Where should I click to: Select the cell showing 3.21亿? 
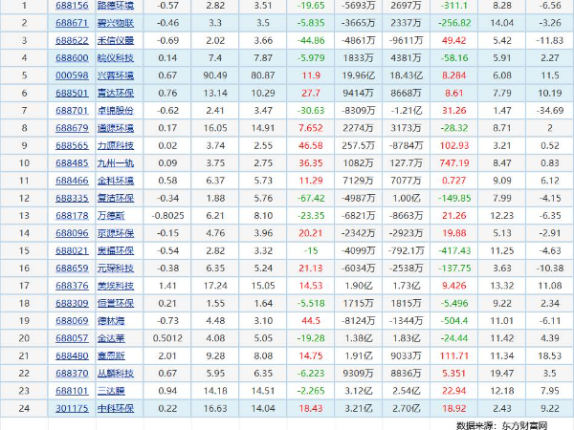point(359,408)
